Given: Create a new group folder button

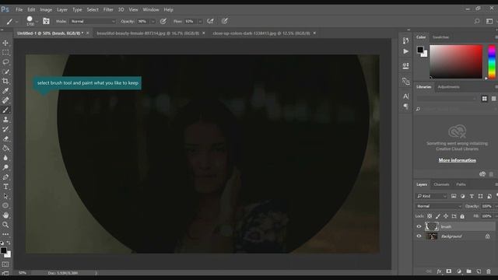Looking at the screenshot, I should tap(468, 271).
